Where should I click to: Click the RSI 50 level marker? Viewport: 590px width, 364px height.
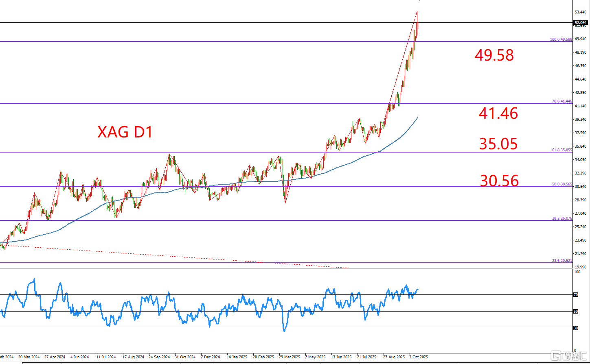tap(576, 312)
